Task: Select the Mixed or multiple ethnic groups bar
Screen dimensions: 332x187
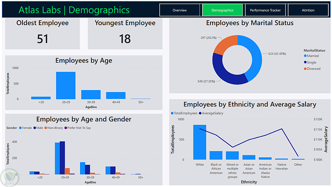Action: (232, 155)
